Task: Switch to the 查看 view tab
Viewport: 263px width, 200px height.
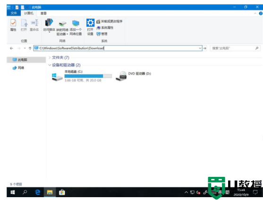Action: [x=43, y=13]
